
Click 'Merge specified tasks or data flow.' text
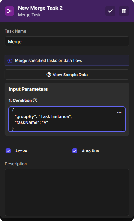(48, 61)
